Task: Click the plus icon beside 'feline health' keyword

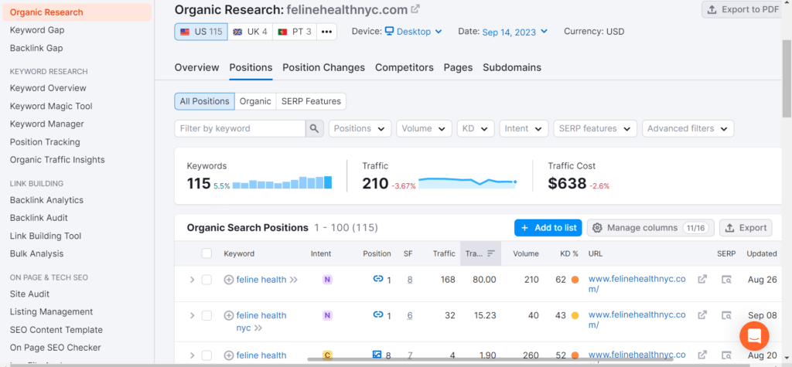Action: 229,280
